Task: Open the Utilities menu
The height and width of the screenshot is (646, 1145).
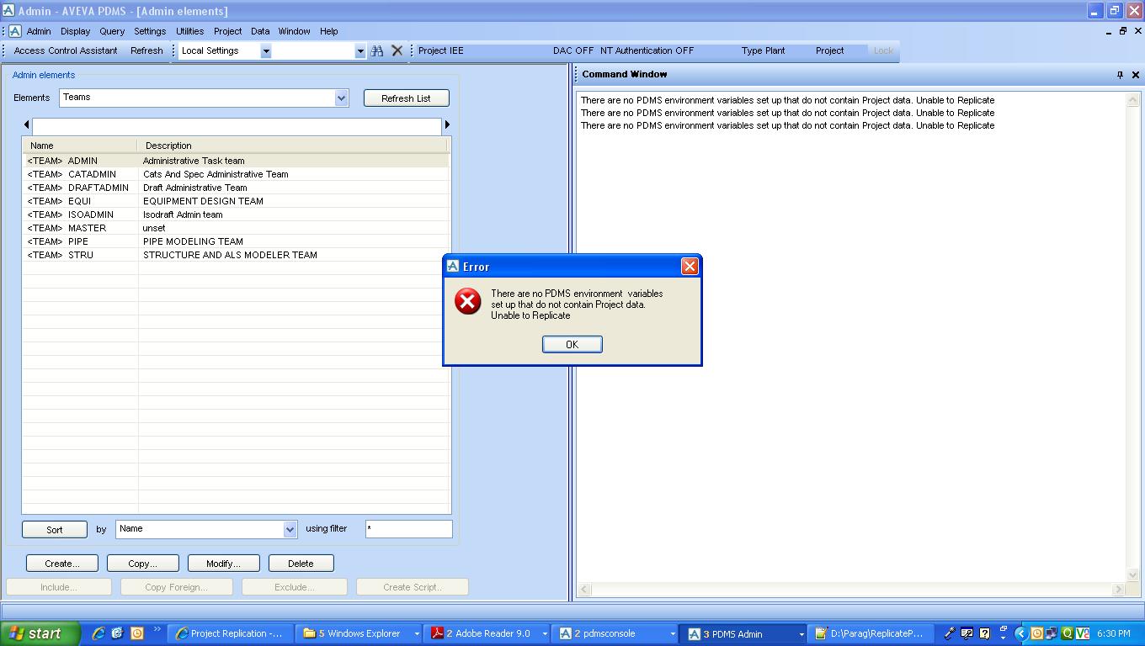Action: (189, 31)
